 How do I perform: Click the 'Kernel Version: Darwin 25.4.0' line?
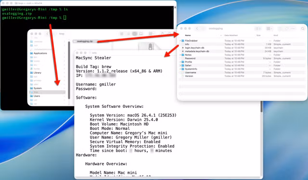tap(124, 120)
